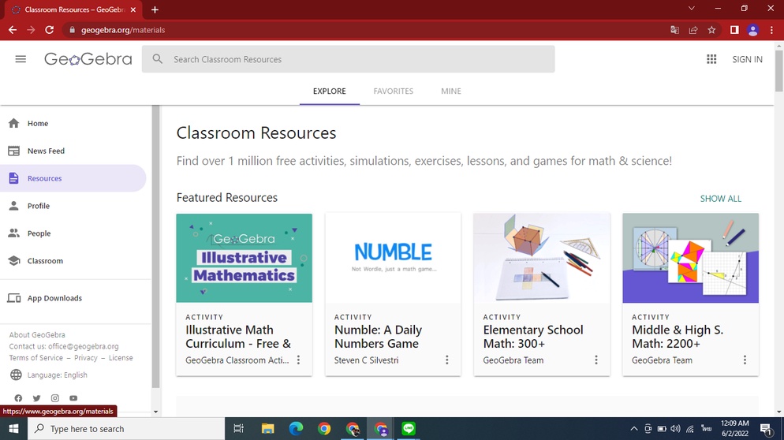Click the App Downloads devices icon
Viewport: 784px width, 440px height.
[x=14, y=298]
